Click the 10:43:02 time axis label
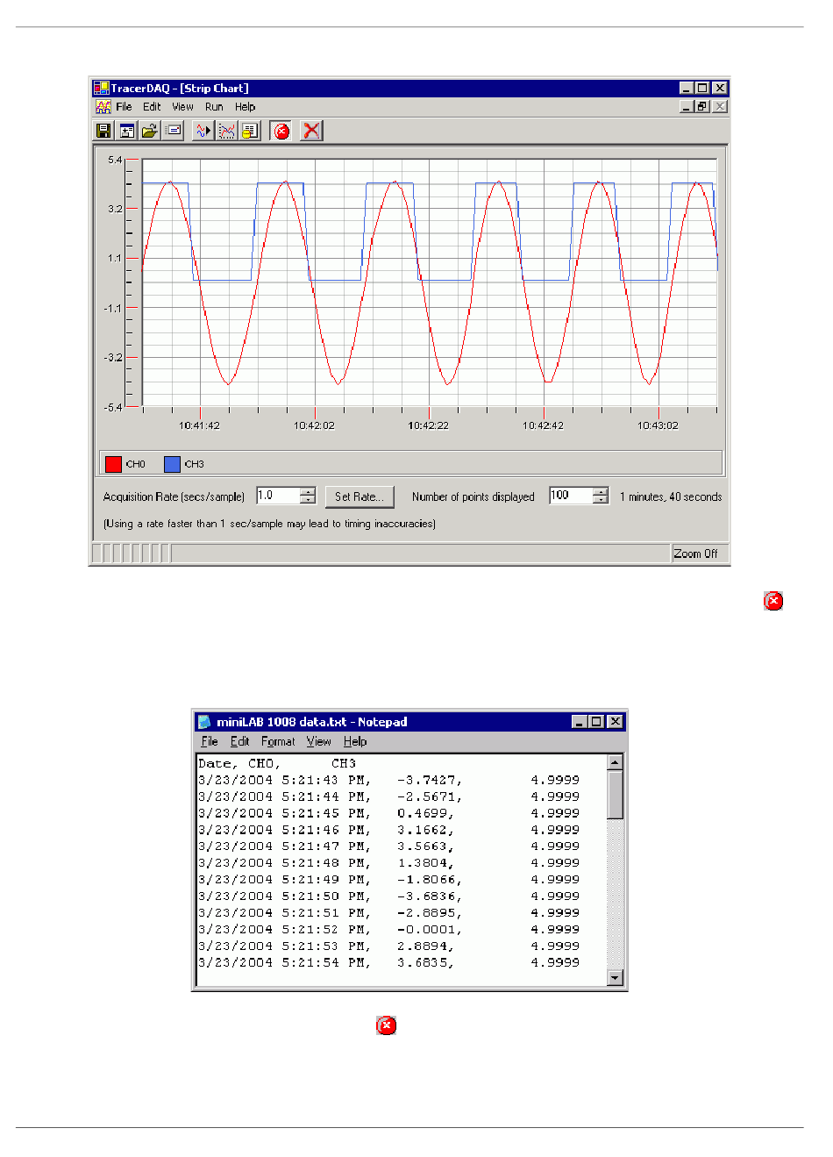833x1157 pixels. pyautogui.click(x=658, y=426)
